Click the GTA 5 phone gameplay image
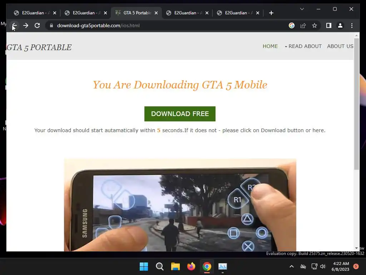 [x=180, y=205]
